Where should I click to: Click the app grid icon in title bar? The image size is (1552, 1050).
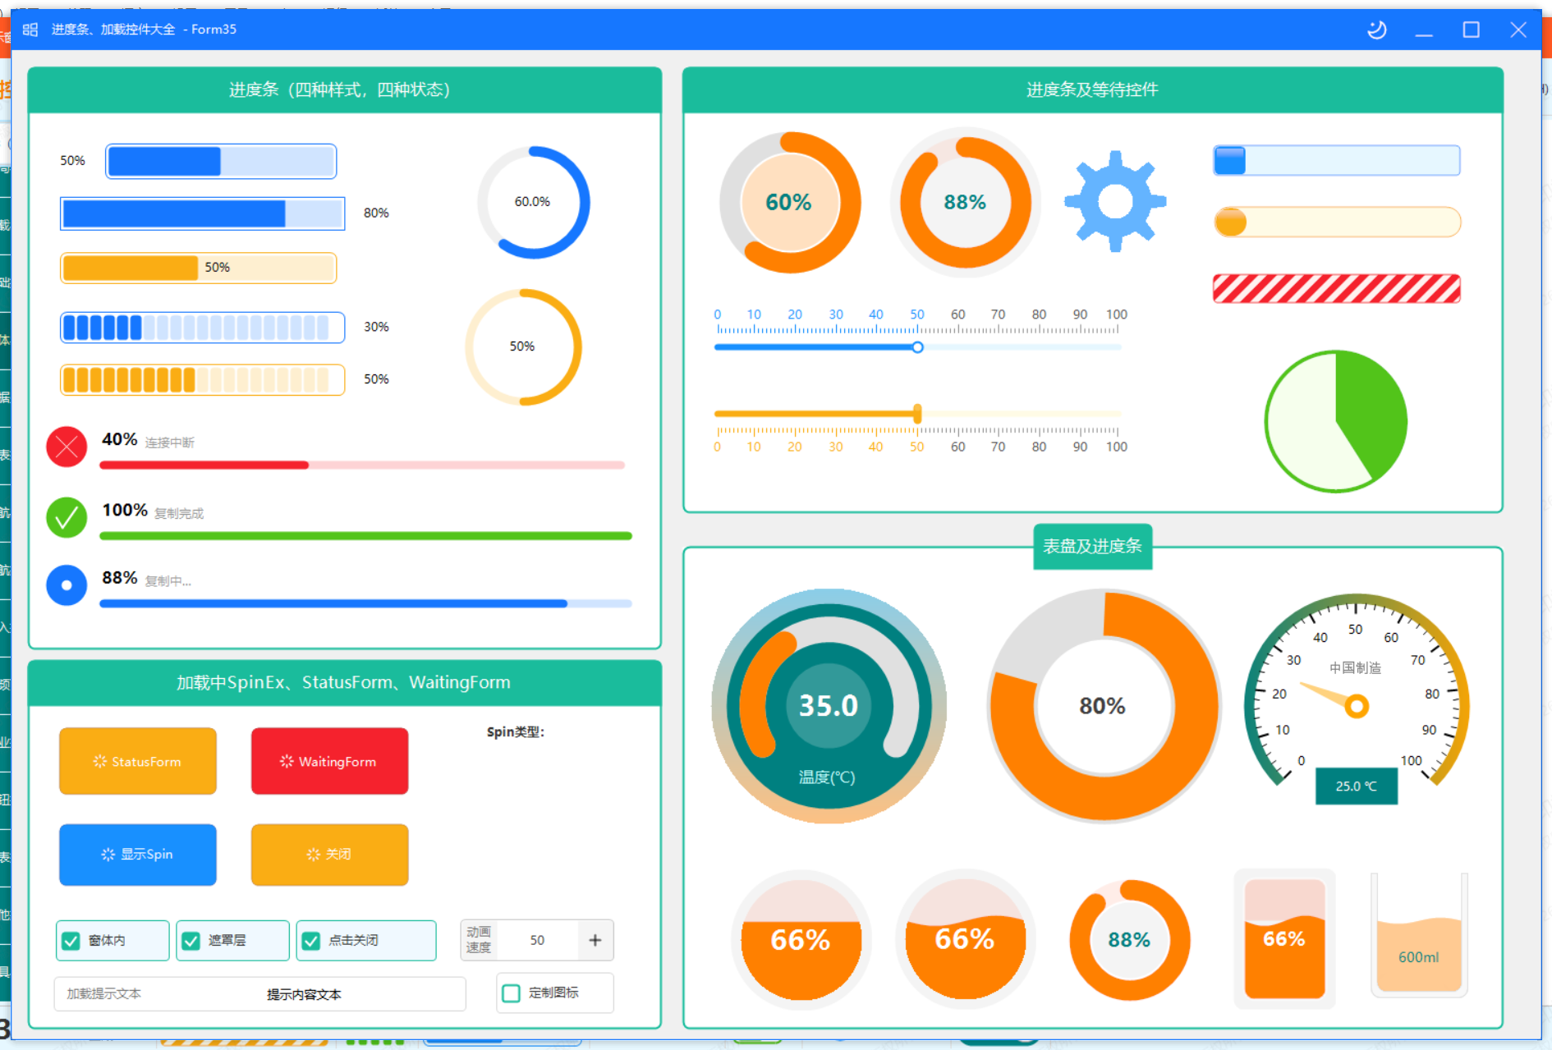30,30
